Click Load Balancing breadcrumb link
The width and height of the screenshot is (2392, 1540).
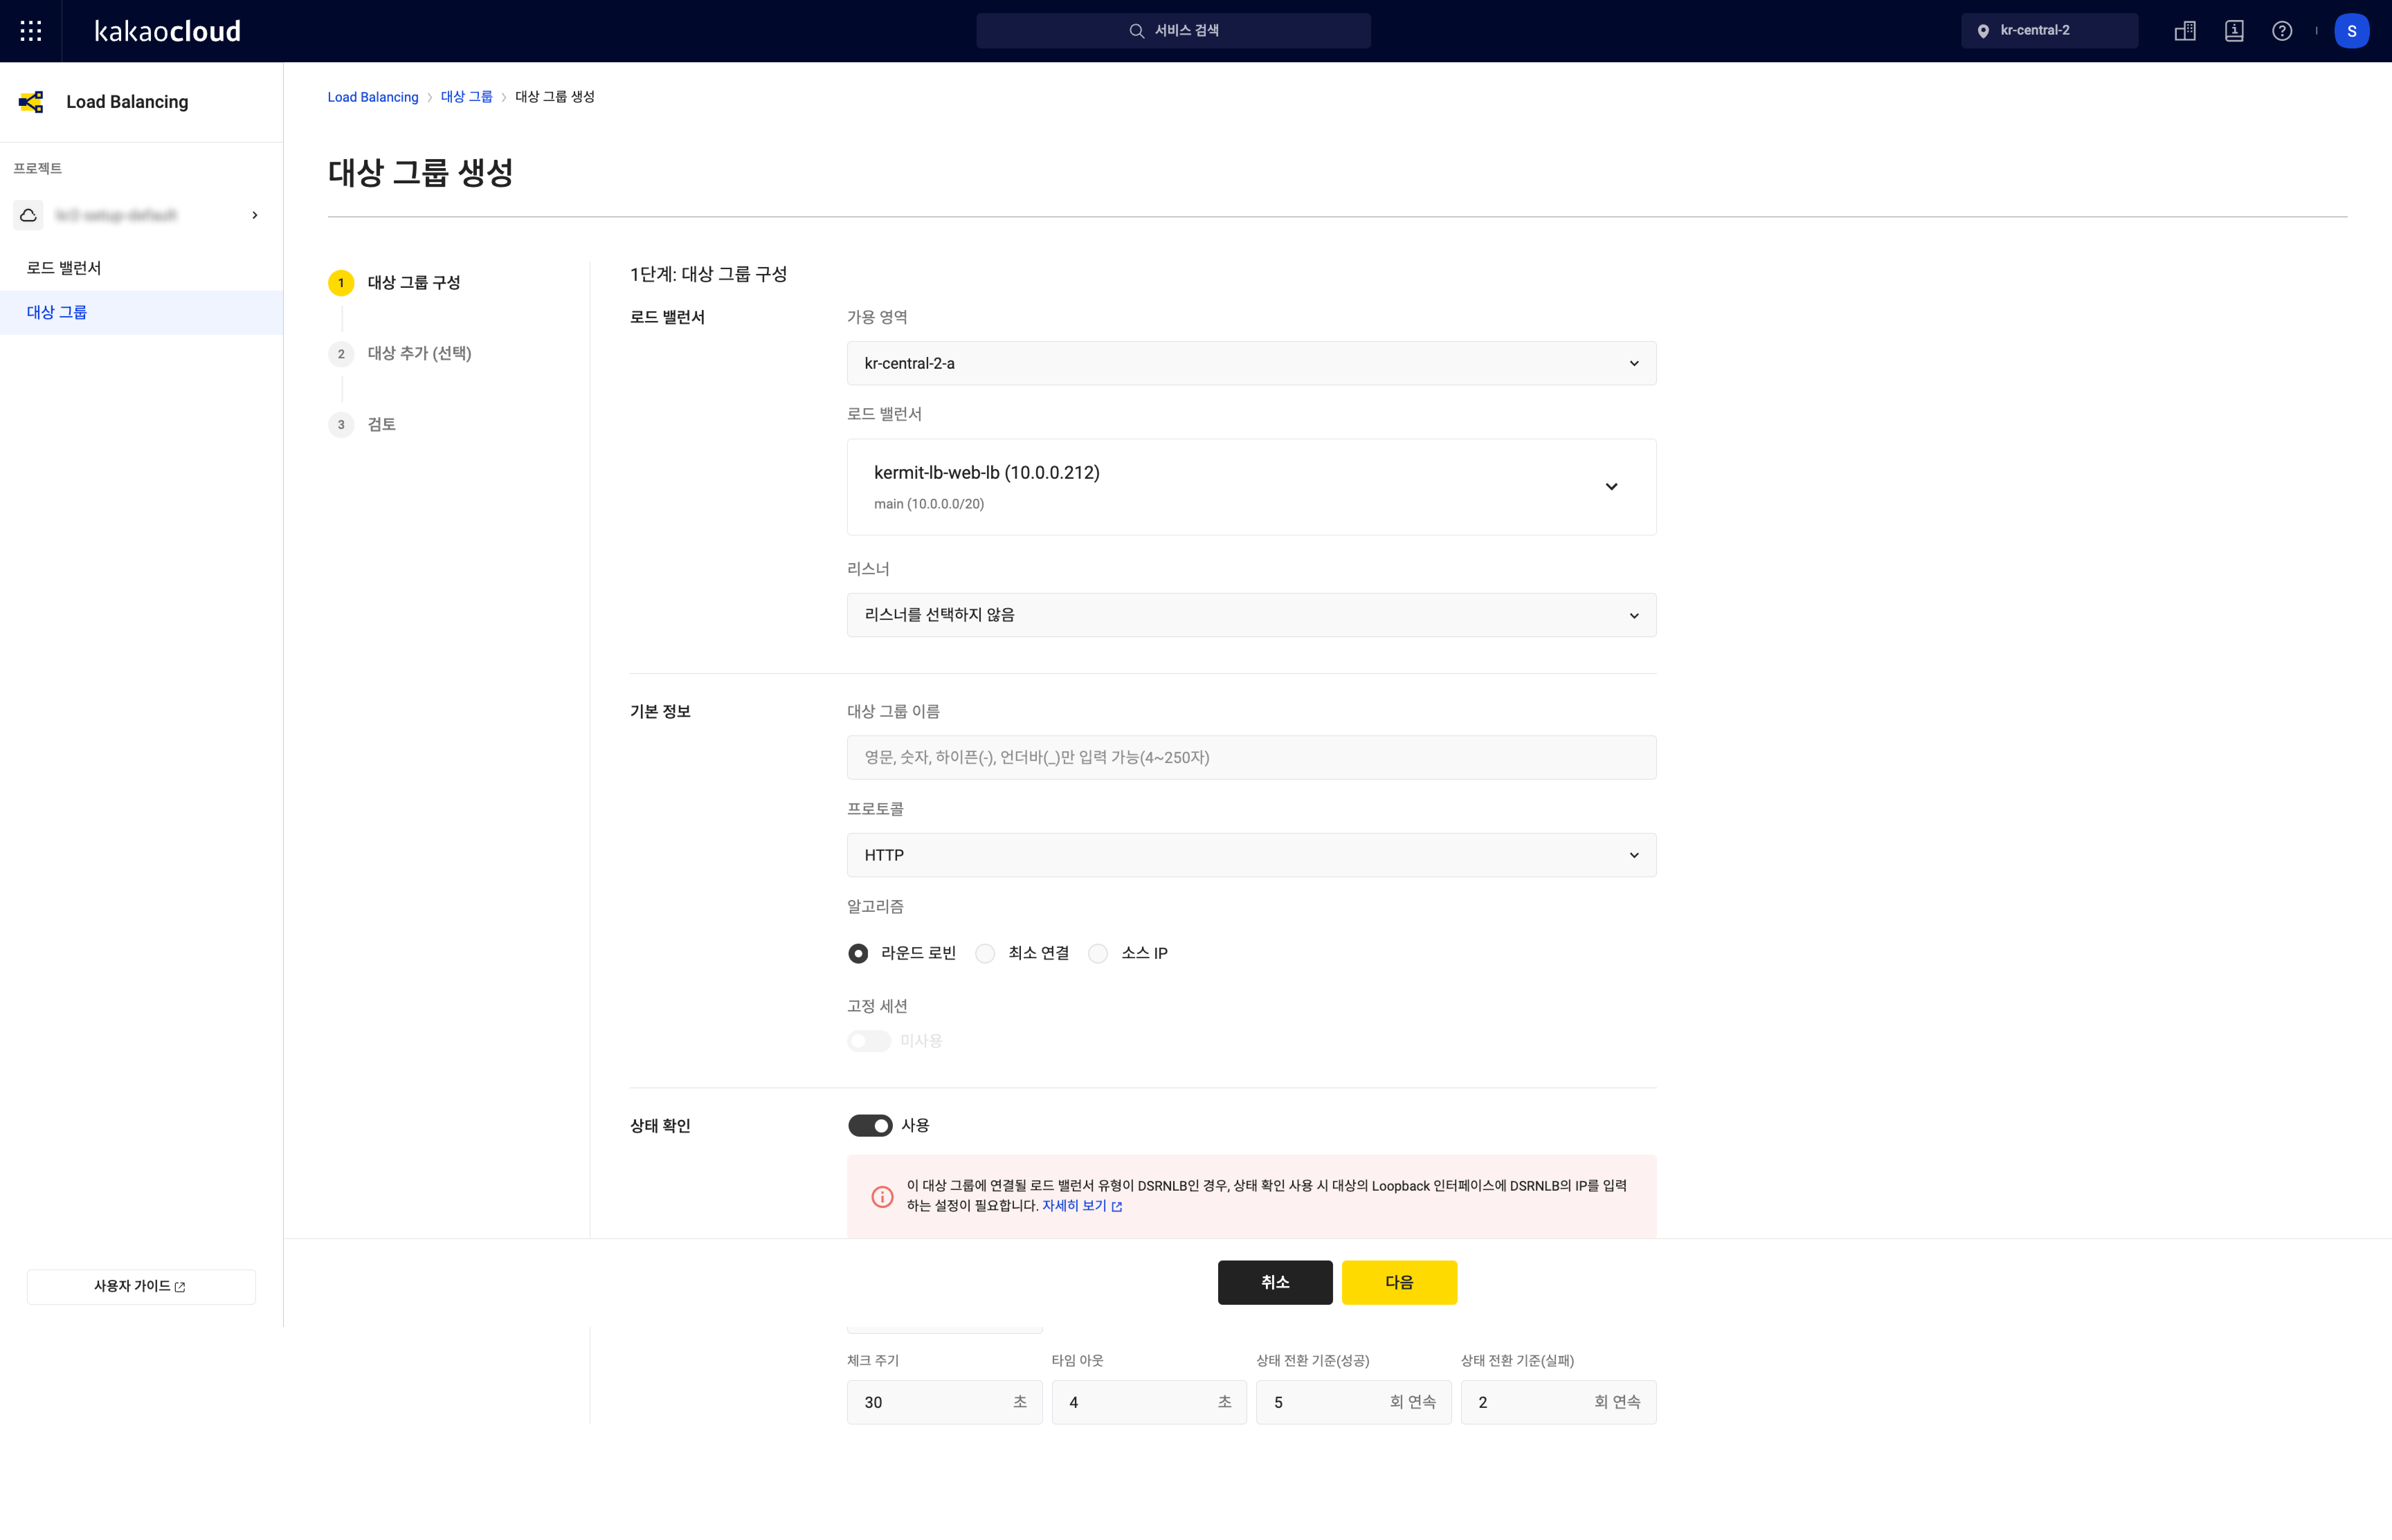(x=373, y=97)
